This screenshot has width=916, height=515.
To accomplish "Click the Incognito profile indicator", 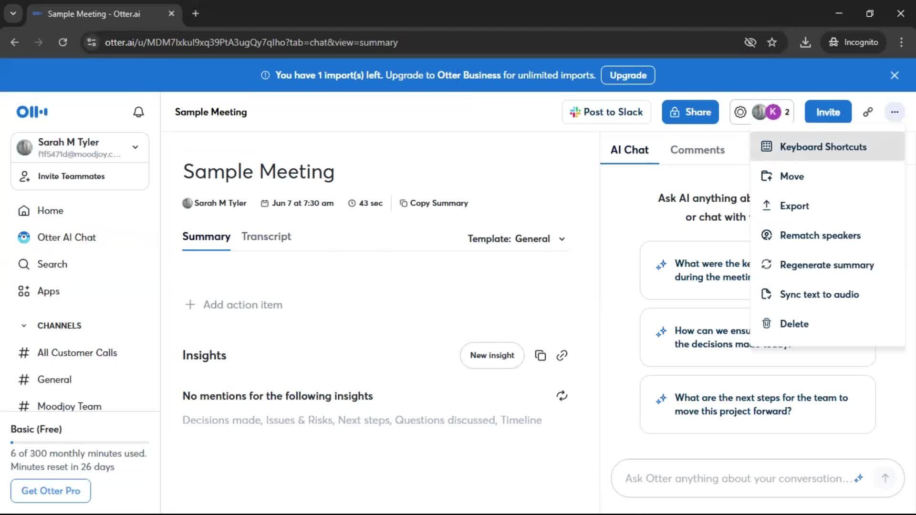I will tap(854, 42).
